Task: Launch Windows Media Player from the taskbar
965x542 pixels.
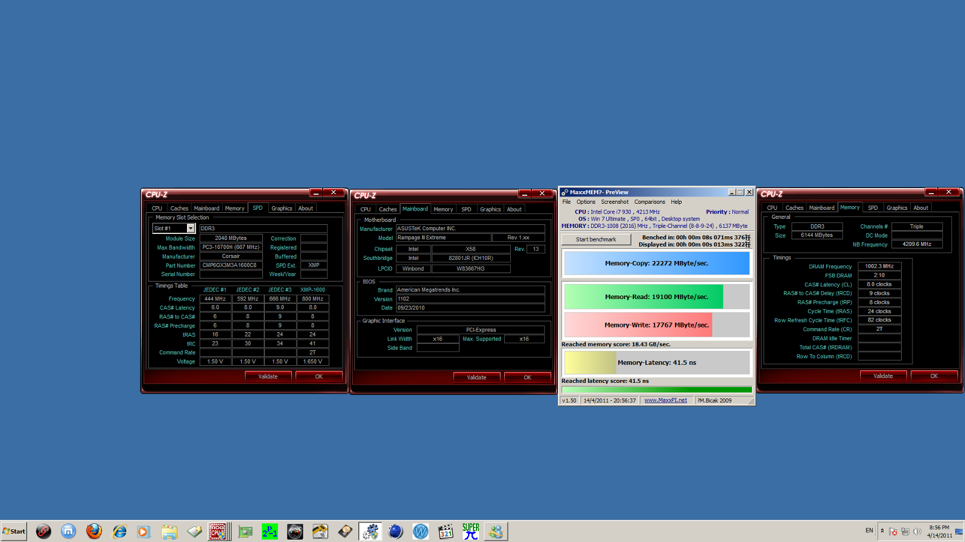Action: pos(144,531)
